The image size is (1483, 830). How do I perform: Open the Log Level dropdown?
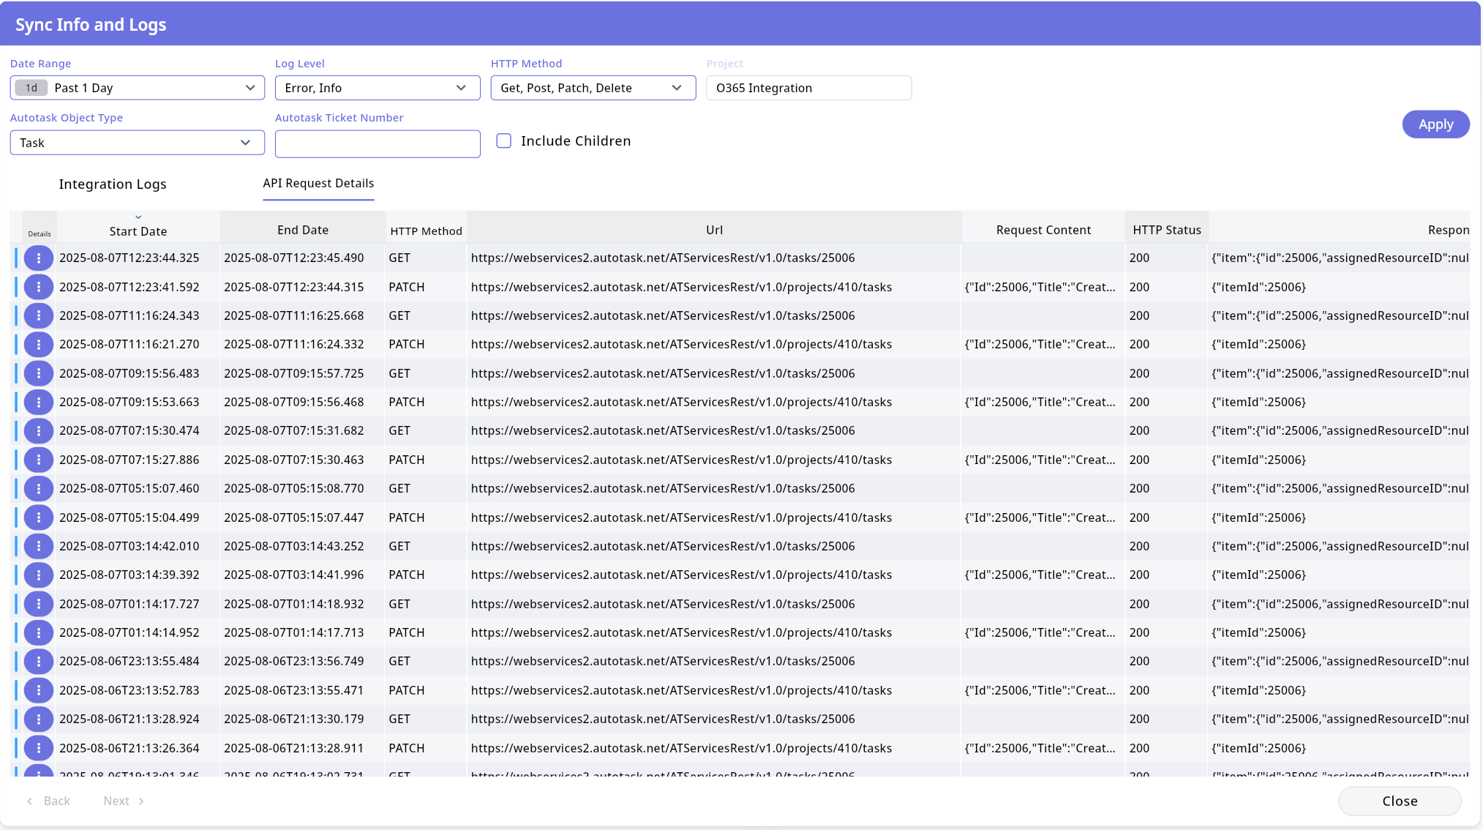[377, 88]
